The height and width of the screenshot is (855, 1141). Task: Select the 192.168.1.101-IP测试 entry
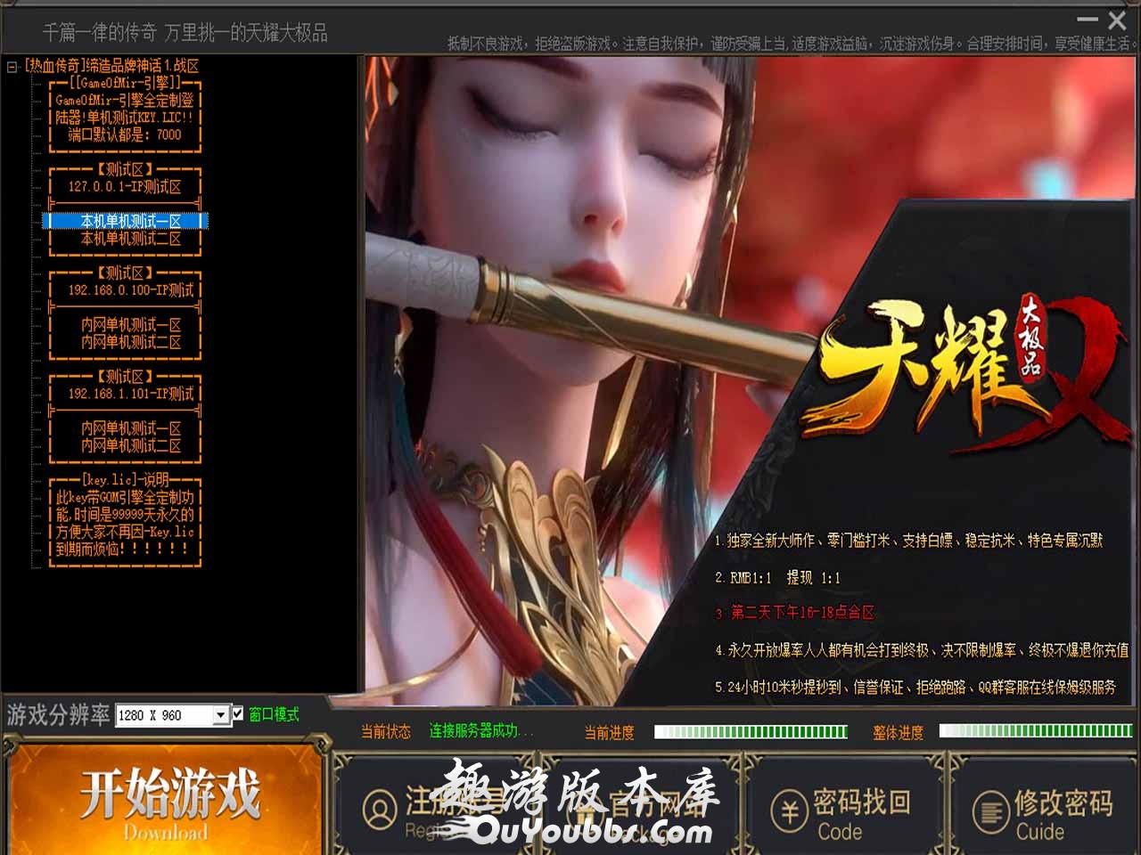pos(130,394)
